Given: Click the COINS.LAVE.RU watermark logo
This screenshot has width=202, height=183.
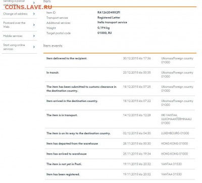Looking at the screenshot, I should 28,7.
